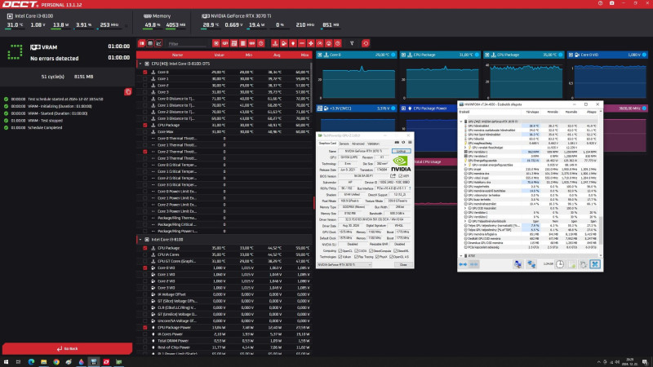Click the screenshot camera icon in OCCT title bar
Viewport: 653px width, 367px height.
pos(611,3)
